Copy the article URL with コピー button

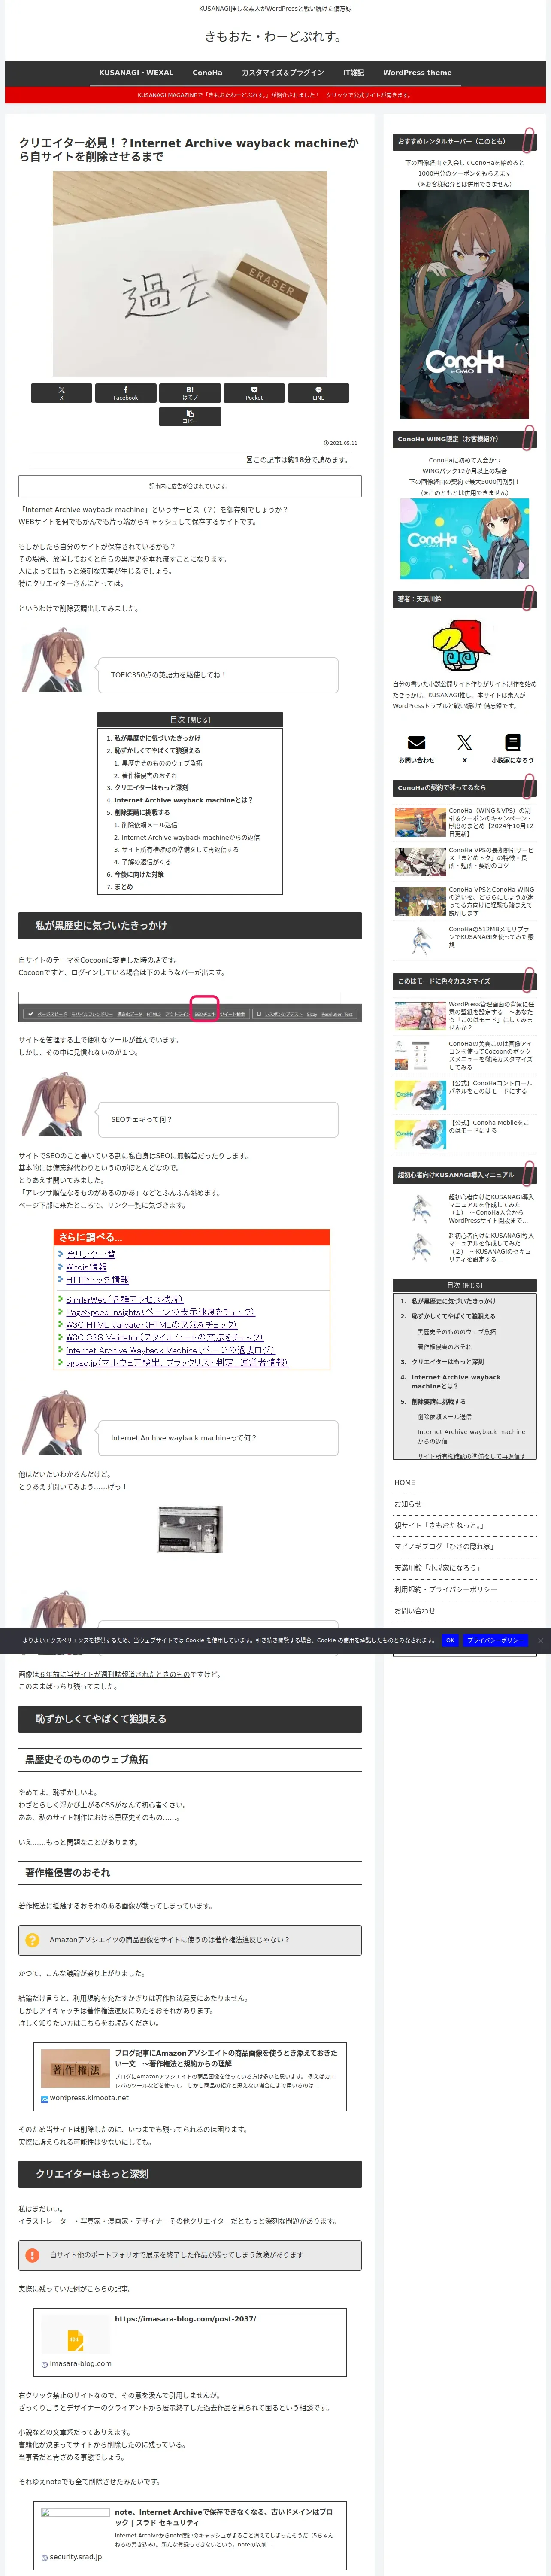[x=190, y=417]
